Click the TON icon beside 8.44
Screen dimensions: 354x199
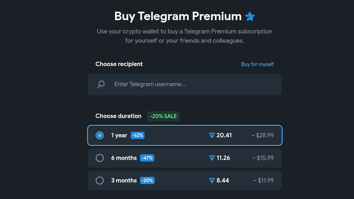pyautogui.click(x=212, y=180)
